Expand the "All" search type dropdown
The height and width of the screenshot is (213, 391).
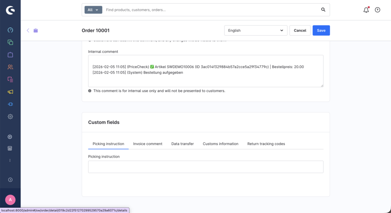[x=93, y=10]
